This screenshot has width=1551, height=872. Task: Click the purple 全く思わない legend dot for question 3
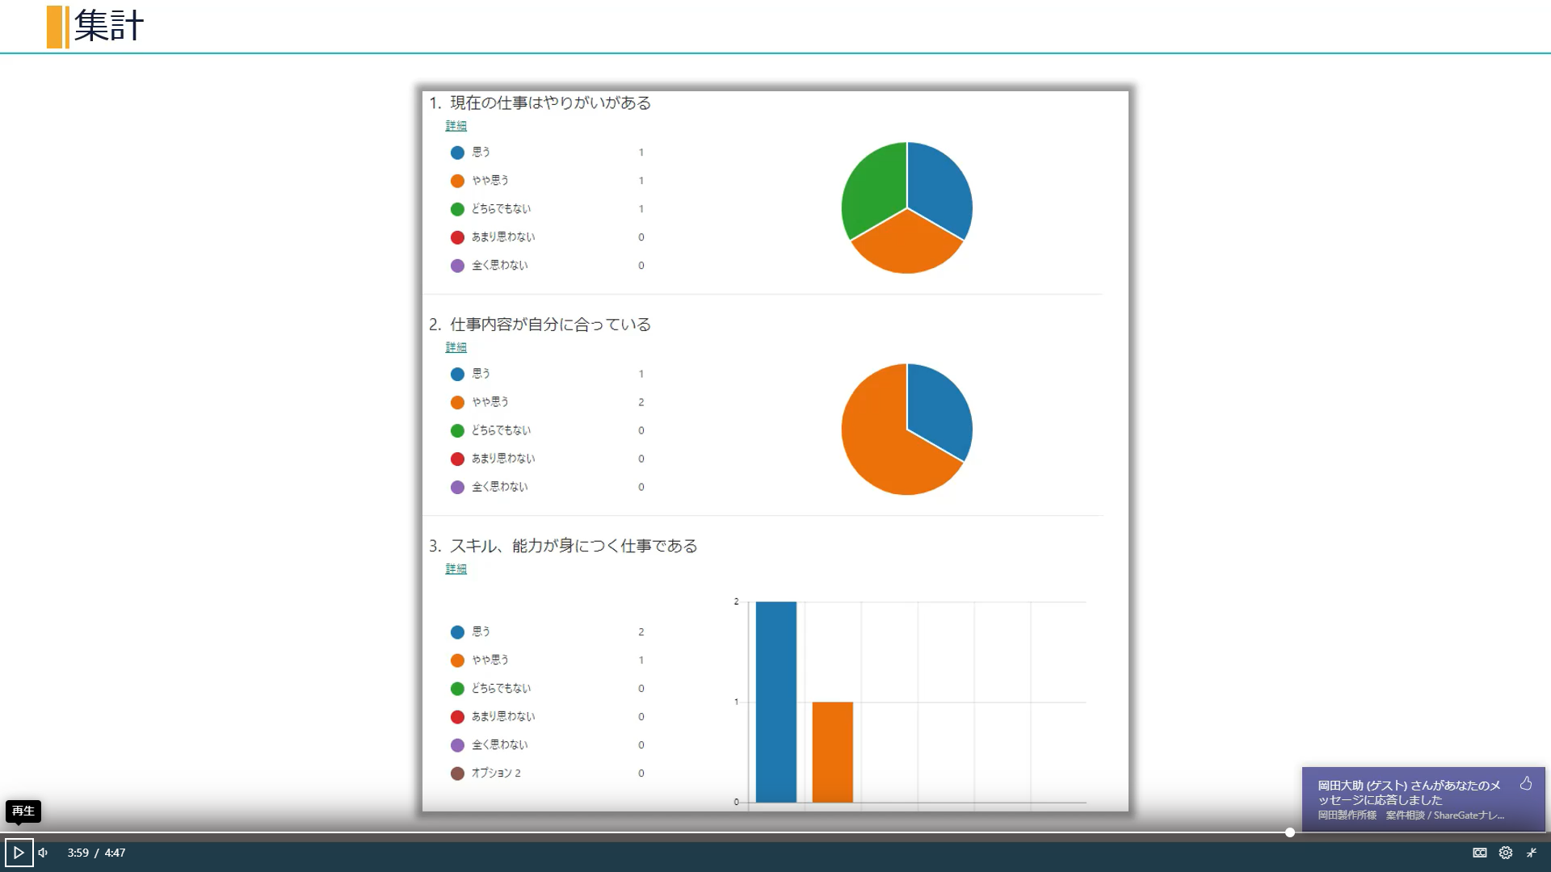click(x=457, y=744)
